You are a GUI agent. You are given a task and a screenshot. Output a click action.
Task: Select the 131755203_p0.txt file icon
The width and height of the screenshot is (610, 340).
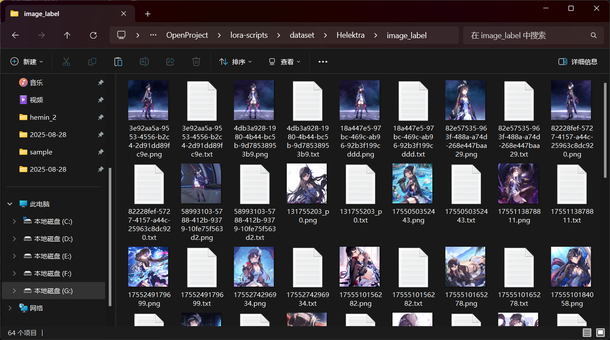[x=360, y=183]
